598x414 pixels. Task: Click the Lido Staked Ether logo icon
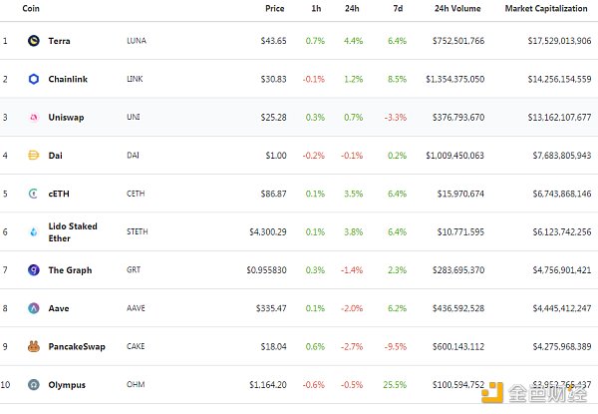coord(33,231)
